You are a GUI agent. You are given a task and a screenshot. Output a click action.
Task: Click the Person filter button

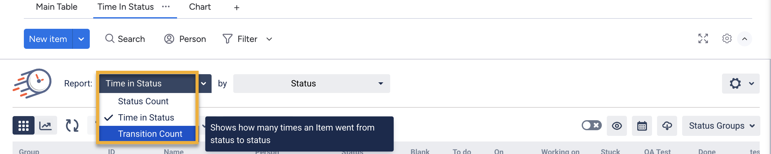pos(185,39)
